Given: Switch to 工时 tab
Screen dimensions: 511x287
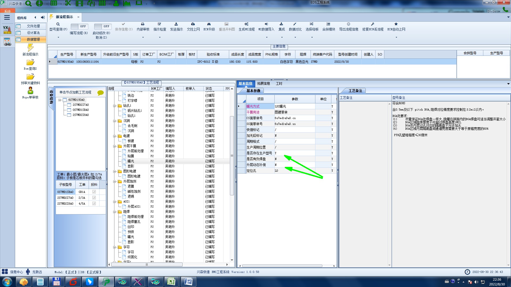Looking at the screenshot, I should point(279,84).
